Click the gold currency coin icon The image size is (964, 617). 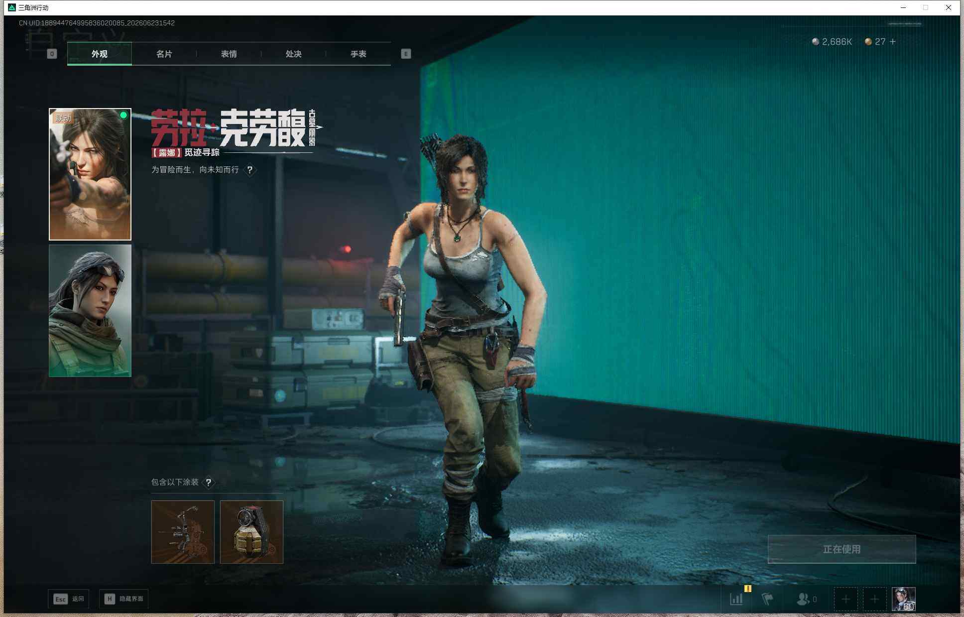(868, 42)
